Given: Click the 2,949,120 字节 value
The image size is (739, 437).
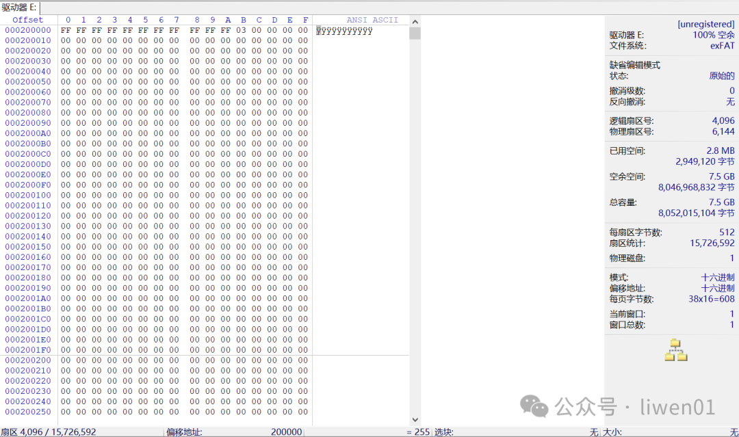Looking at the screenshot, I should click(705, 161).
